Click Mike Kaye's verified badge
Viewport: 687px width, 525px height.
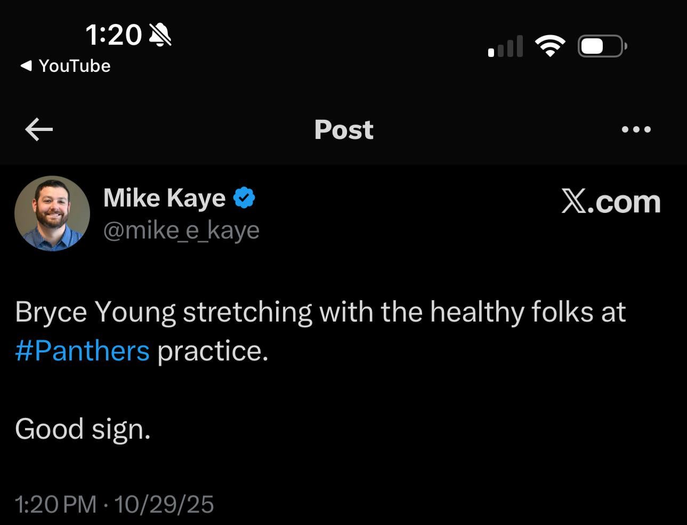tap(244, 197)
